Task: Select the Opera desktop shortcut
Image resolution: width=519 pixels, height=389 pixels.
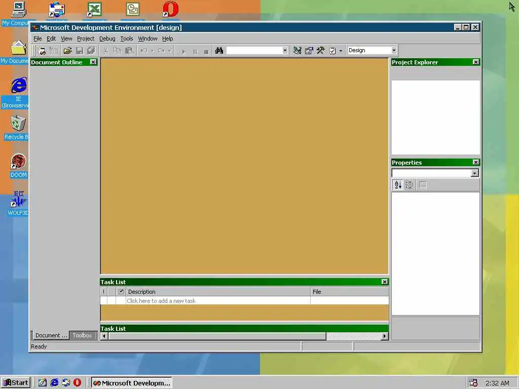Action: [x=170, y=9]
